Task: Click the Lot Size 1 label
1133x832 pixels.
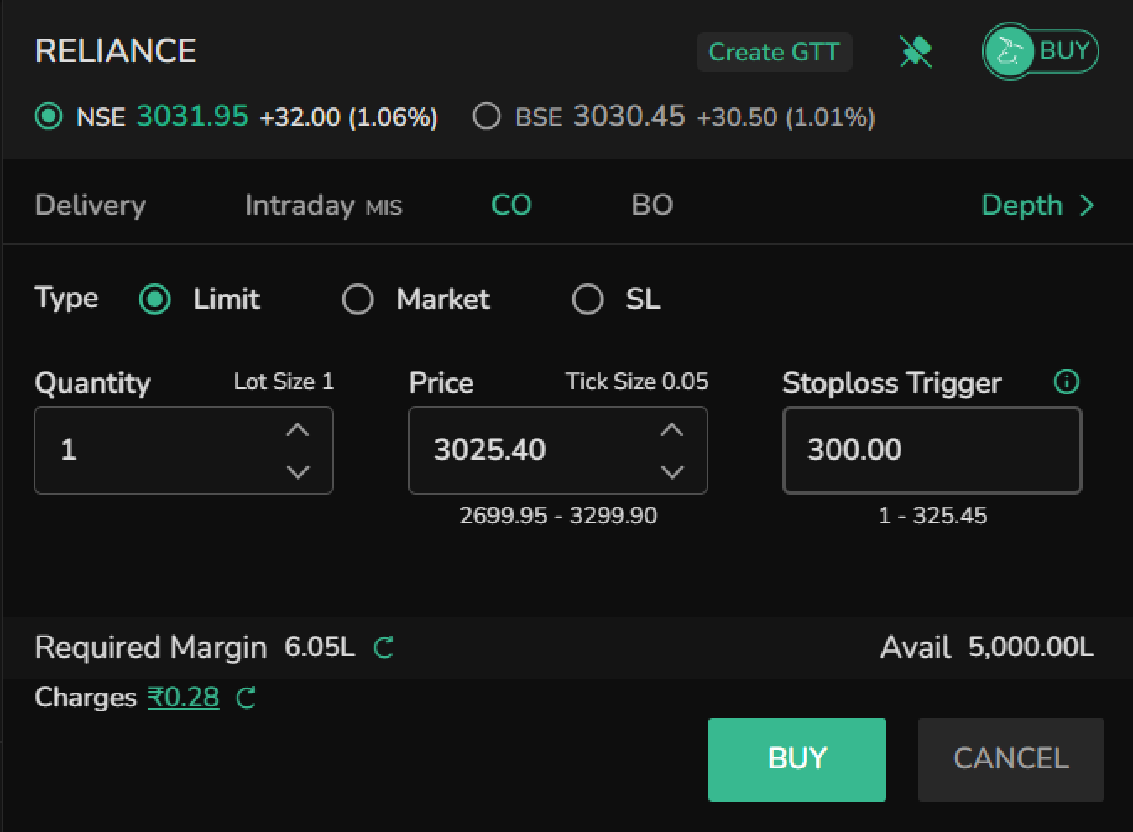Action: click(284, 381)
